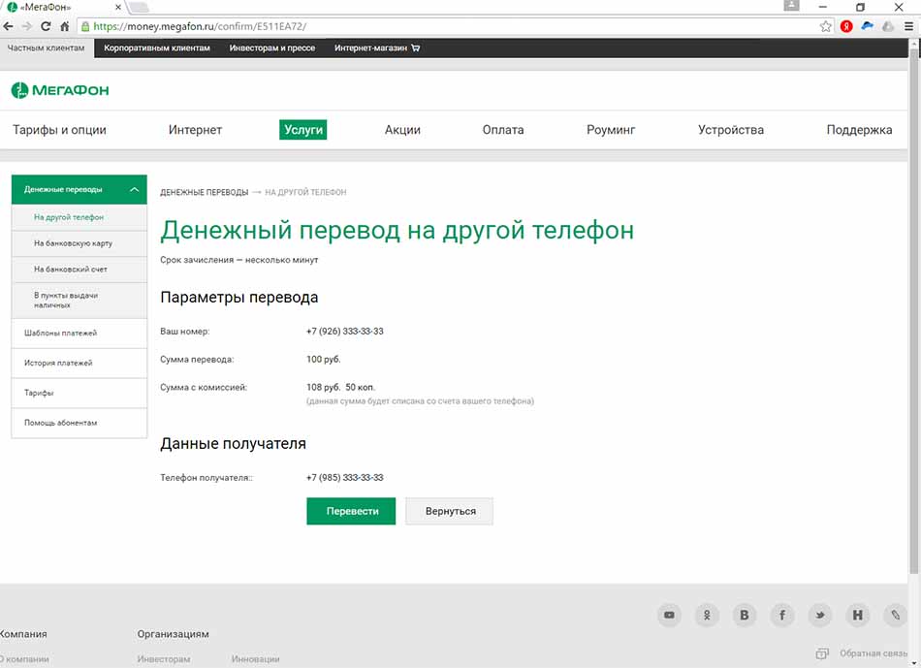
Task: Click the LiveJournal pencil icon
Action: [895, 615]
